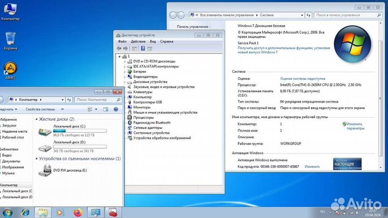Click the Back arrow in Device Manager toolbar
388x218 pixels.
point(119,49)
